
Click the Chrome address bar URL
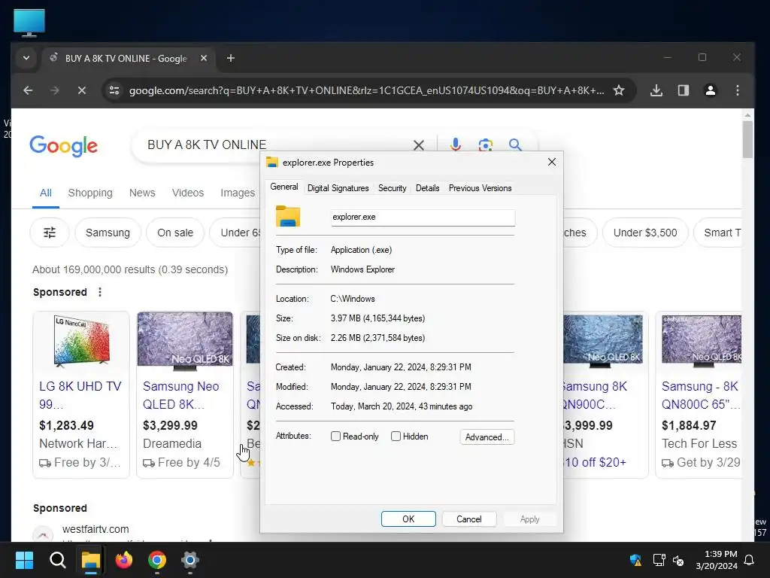point(366,90)
